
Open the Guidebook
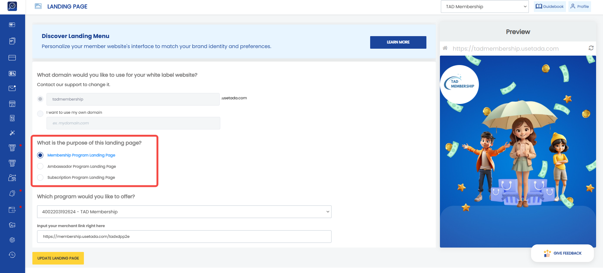tap(550, 7)
